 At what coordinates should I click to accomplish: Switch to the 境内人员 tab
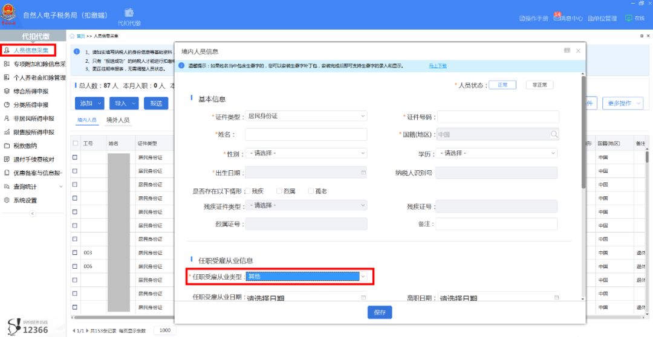tap(86, 120)
